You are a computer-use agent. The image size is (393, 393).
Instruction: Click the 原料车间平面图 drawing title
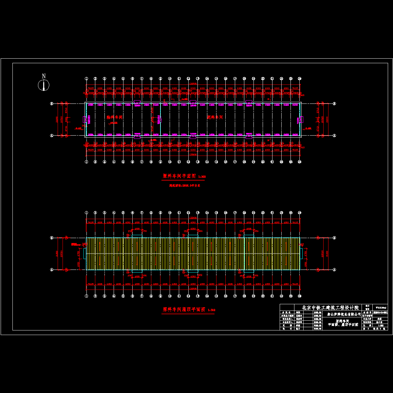179,176
